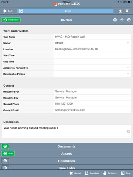Tap the FieldFlex logo
Screen dimensions: 133x177
(66, 4)
